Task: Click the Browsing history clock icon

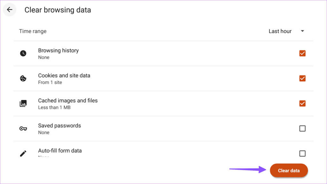Action: 23,53
